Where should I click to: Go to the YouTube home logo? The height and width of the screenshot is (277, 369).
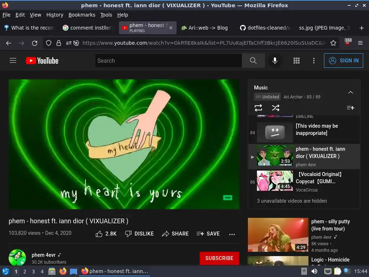[x=42, y=61]
